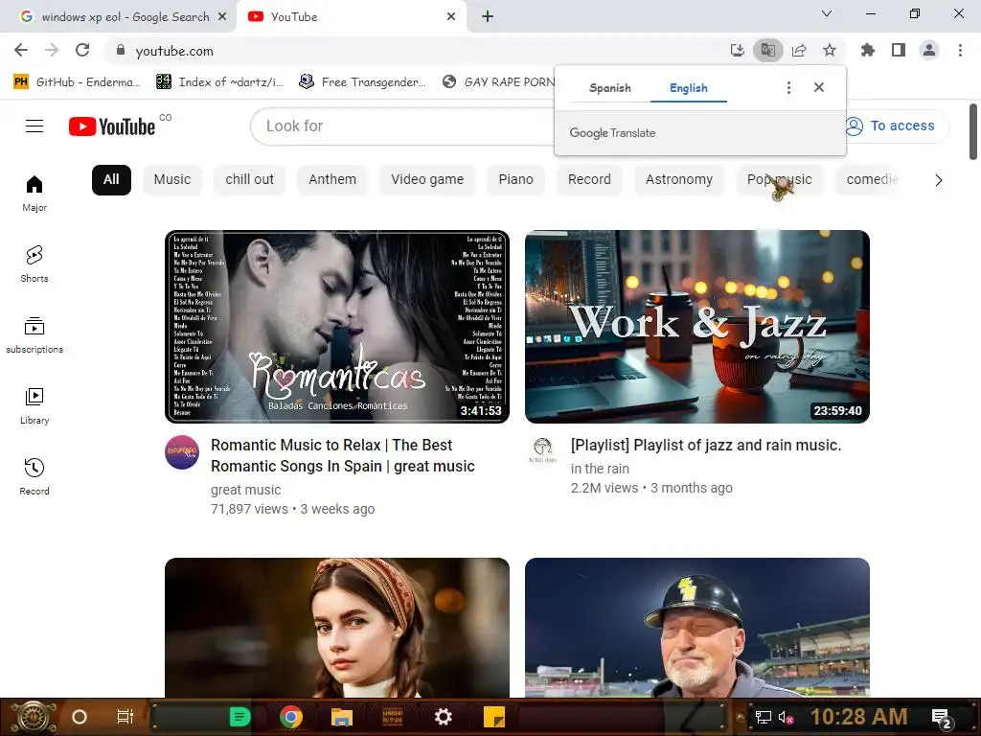This screenshot has width=981, height=736.
Task: Open the Index of ~dartz bookmark
Action: click(x=220, y=82)
